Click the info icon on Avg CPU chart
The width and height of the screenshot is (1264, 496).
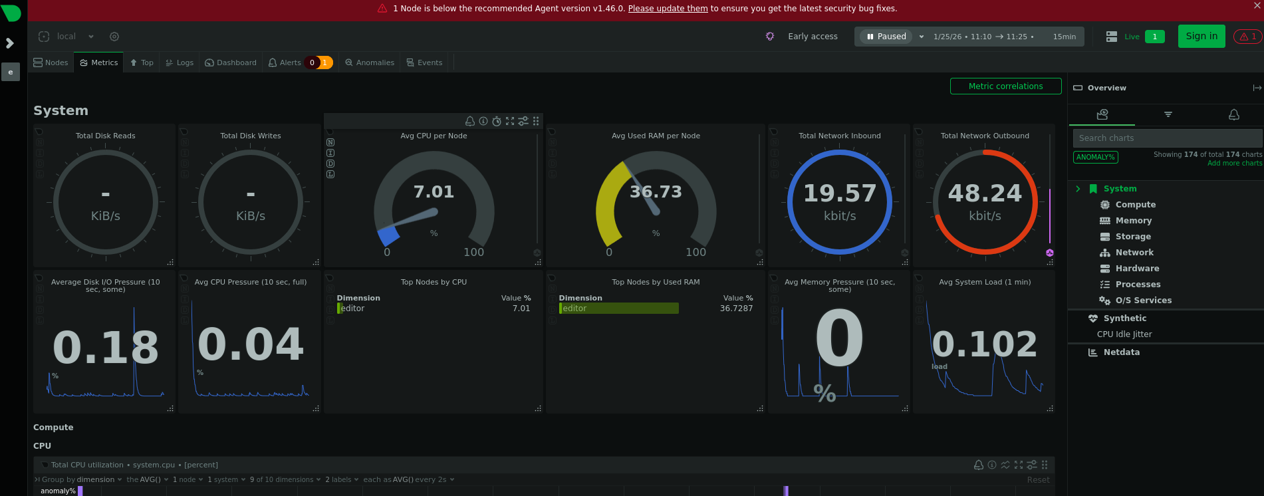[483, 121]
